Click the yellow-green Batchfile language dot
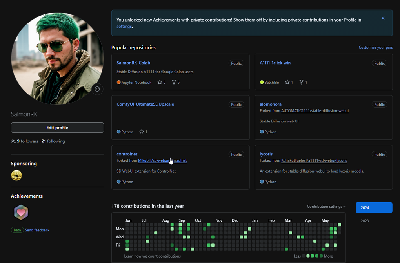 262,82
